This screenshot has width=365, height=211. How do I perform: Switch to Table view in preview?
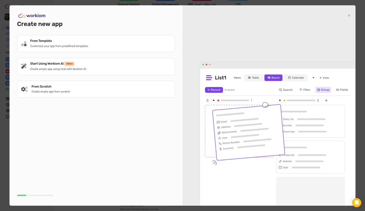click(x=253, y=78)
